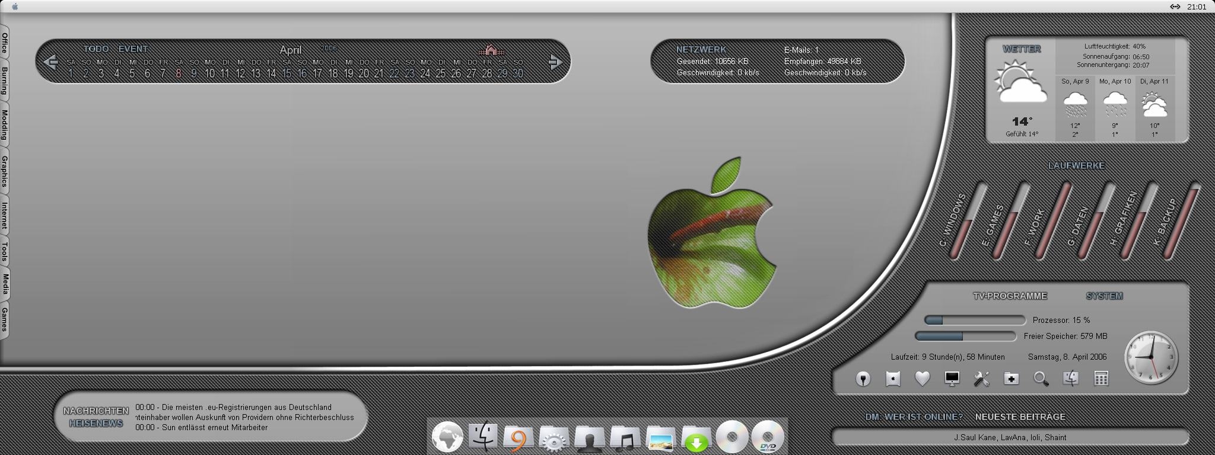Click the NETZWERK heading
The width and height of the screenshot is (1215, 455).
701,50
